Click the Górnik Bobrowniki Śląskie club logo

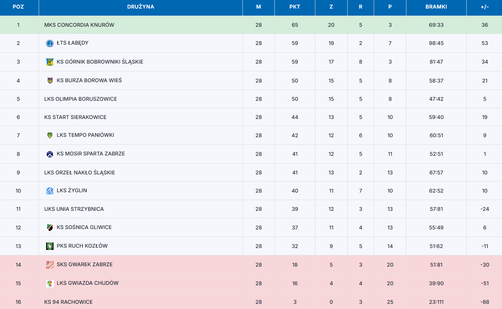[50, 62]
